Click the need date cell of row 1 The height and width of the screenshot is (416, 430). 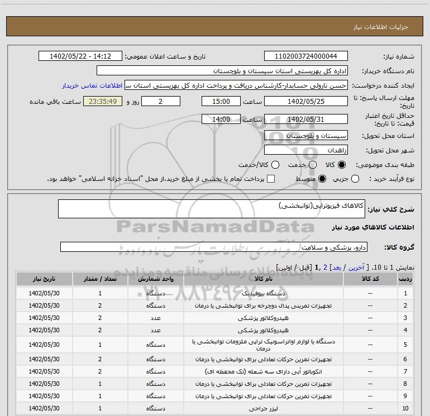point(44,293)
